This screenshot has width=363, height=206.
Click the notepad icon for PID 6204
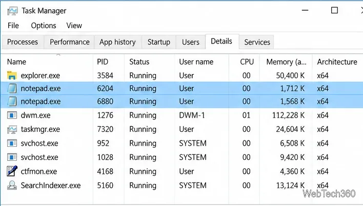[x=12, y=88]
